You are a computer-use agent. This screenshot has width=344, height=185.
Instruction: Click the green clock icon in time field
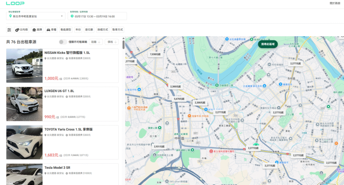[x=72, y=16]
